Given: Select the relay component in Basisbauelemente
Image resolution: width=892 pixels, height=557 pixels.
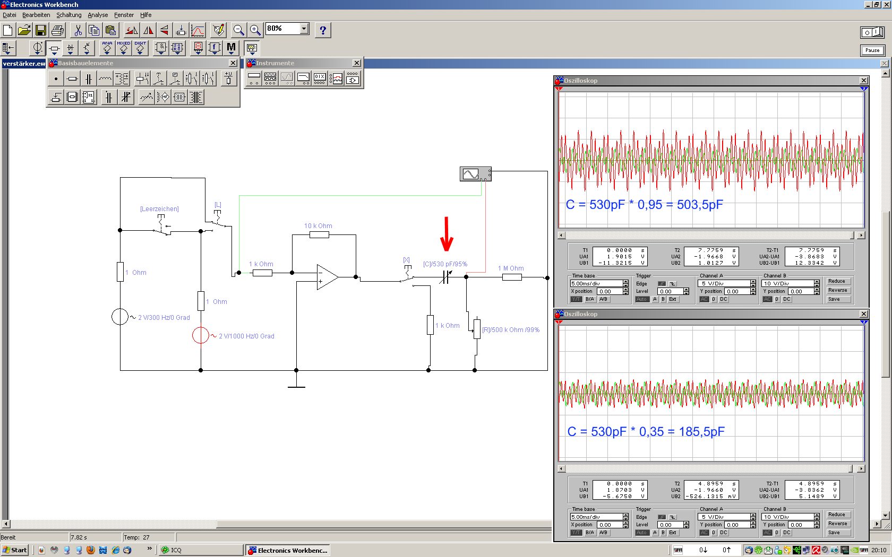Looking at the screenshot, I should [x=142, y=79].
